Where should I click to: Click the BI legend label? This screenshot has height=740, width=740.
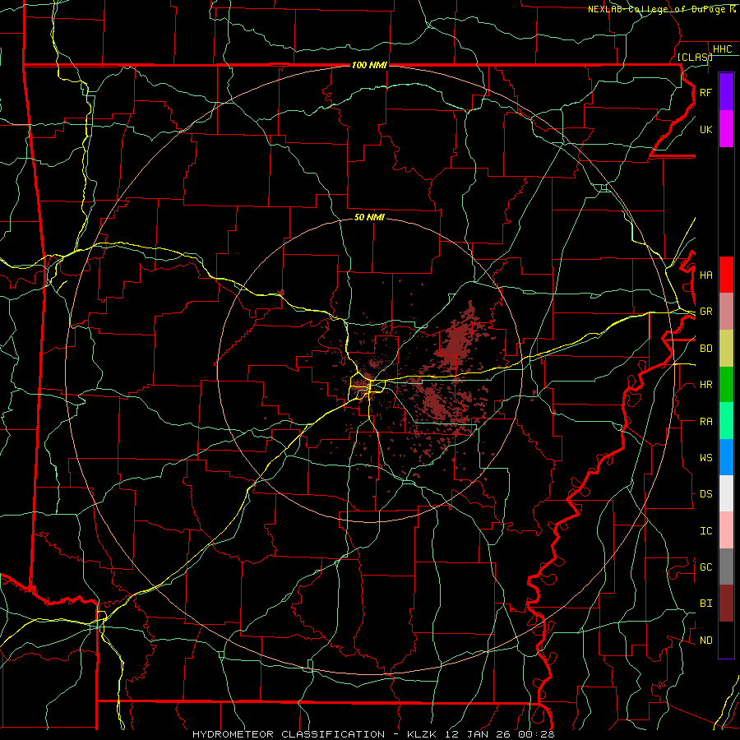[705, 604]
